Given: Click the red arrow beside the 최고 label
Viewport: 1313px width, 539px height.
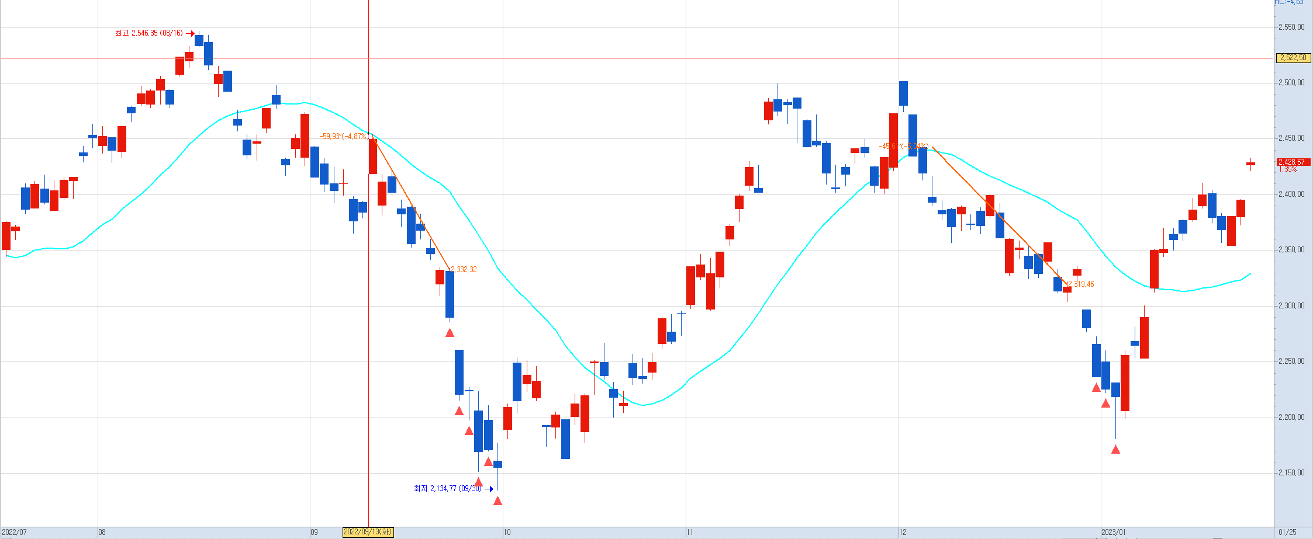Looking at the screenshot, I should [x=190, y=33].
